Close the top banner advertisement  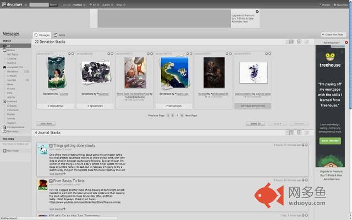(257, 12)
